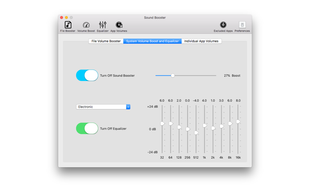Click the 1k equalizer band slider
Viewport: 310px width, 194px height.
(x=205, y=125)
